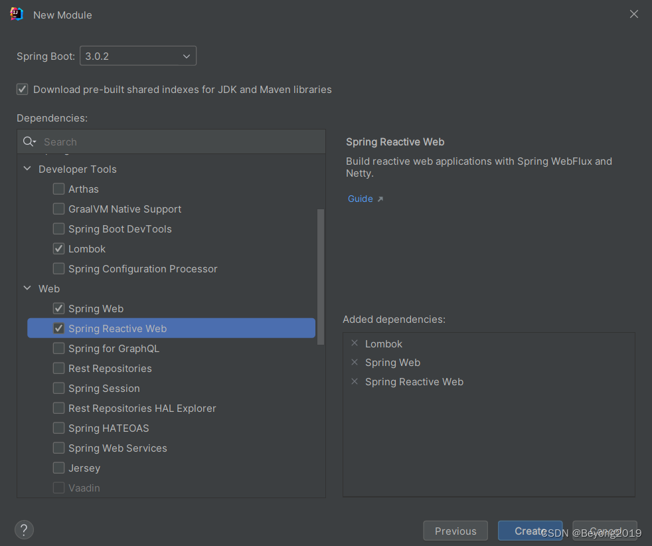
Task: Enable Rest Repositories checkbox
Action: pos(58,368)
